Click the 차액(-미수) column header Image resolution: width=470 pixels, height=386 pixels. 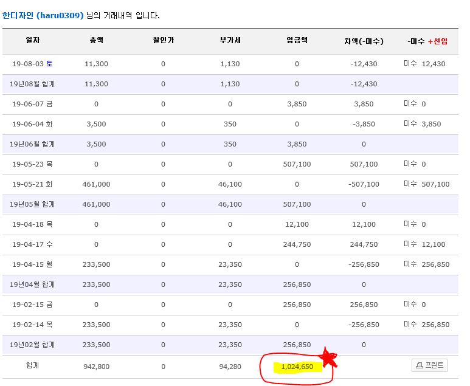pos(364,41)
